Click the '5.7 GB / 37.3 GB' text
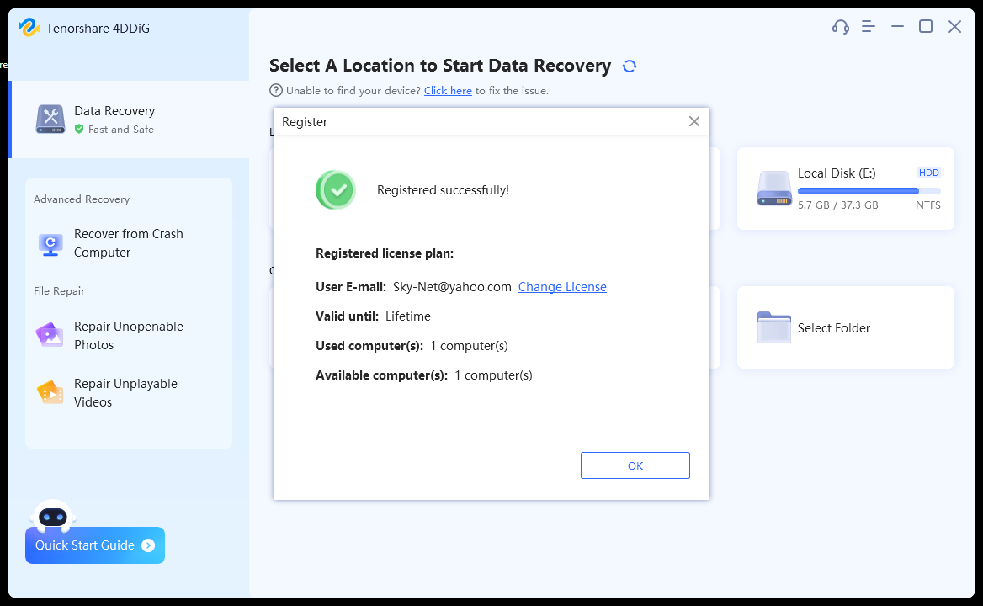Viewport: 983px width, 606px height. 837,205
